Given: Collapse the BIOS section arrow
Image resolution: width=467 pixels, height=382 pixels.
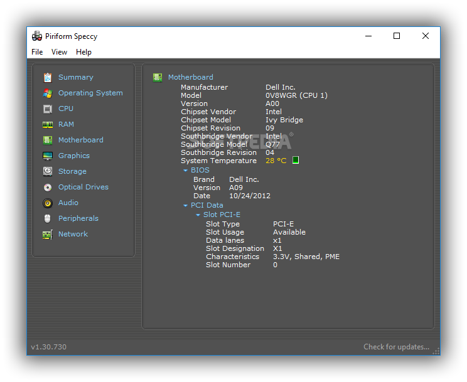Looking at the screenshot, I should click(x=185, y=171).
